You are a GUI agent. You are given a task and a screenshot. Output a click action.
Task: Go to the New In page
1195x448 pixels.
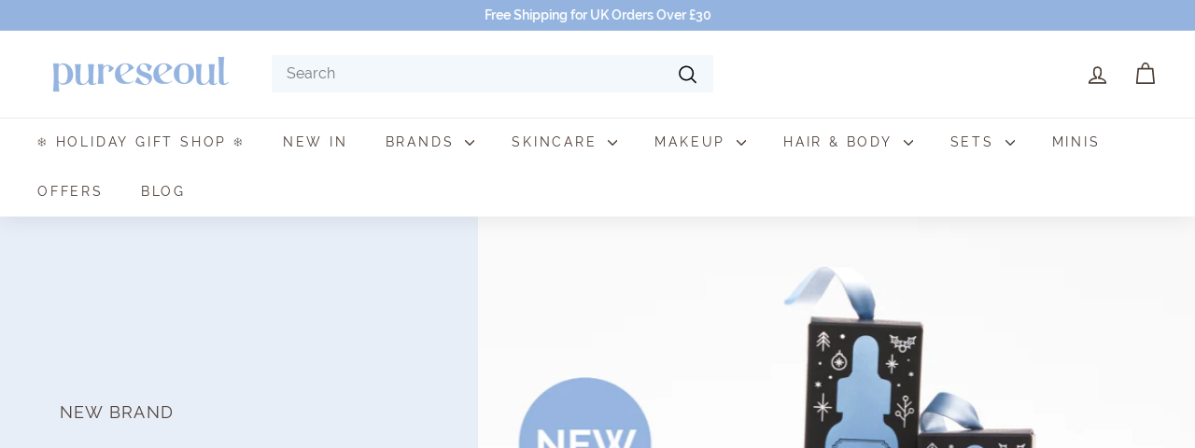coord(315,142)
